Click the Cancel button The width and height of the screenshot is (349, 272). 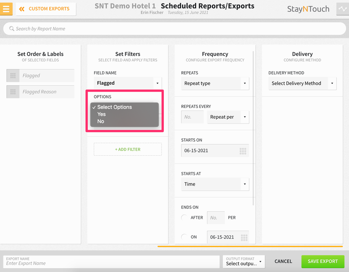(283, 261)
